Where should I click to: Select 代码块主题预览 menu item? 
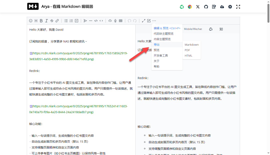(x=167, y=34)
